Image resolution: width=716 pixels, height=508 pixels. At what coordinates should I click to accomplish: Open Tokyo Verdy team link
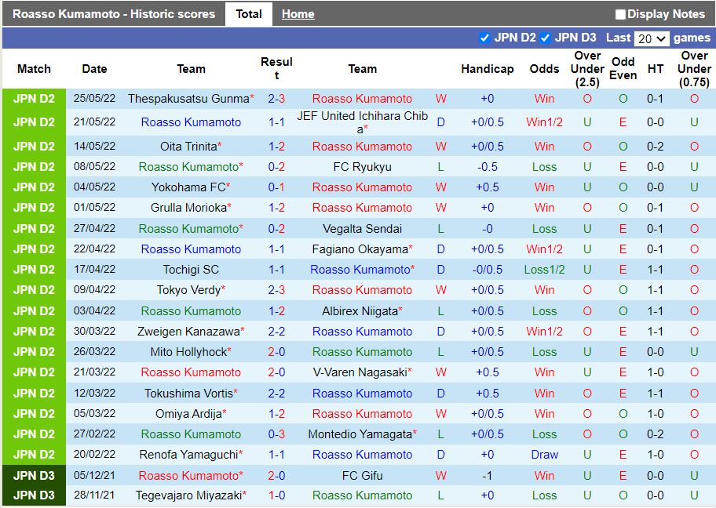(x=188, y=290)
